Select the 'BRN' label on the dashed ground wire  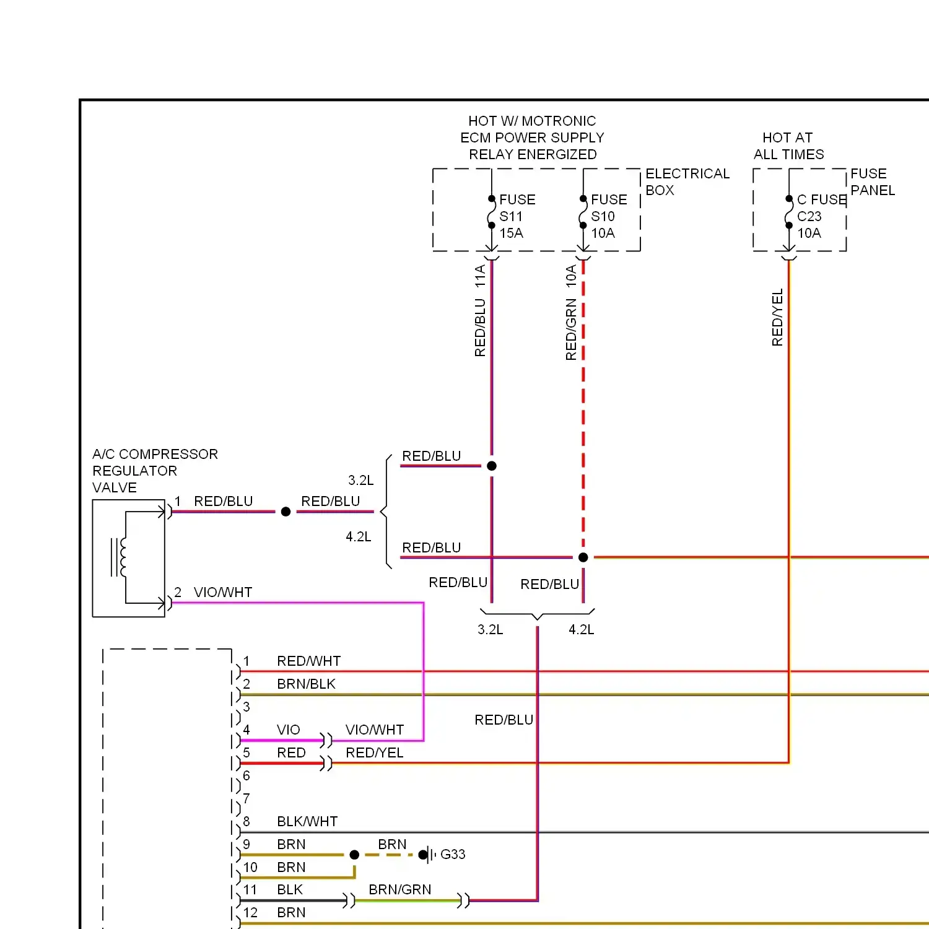(392, 844)
